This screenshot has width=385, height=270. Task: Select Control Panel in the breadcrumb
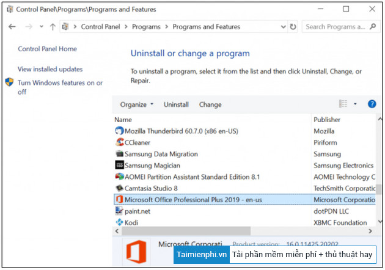coord(100,26)
